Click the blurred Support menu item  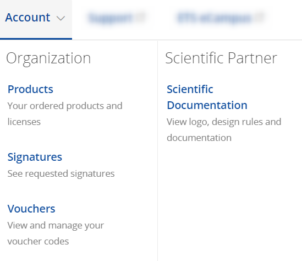point(111,18)
